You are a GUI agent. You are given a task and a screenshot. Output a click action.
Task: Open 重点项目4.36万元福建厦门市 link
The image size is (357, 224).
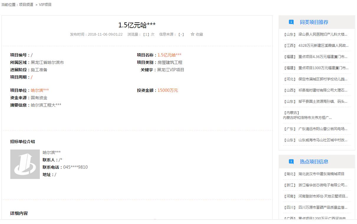tap(323, 57)
